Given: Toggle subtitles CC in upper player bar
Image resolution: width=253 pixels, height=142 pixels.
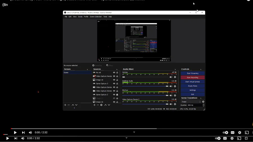Looking at the screenshot, I should [232, 132].
